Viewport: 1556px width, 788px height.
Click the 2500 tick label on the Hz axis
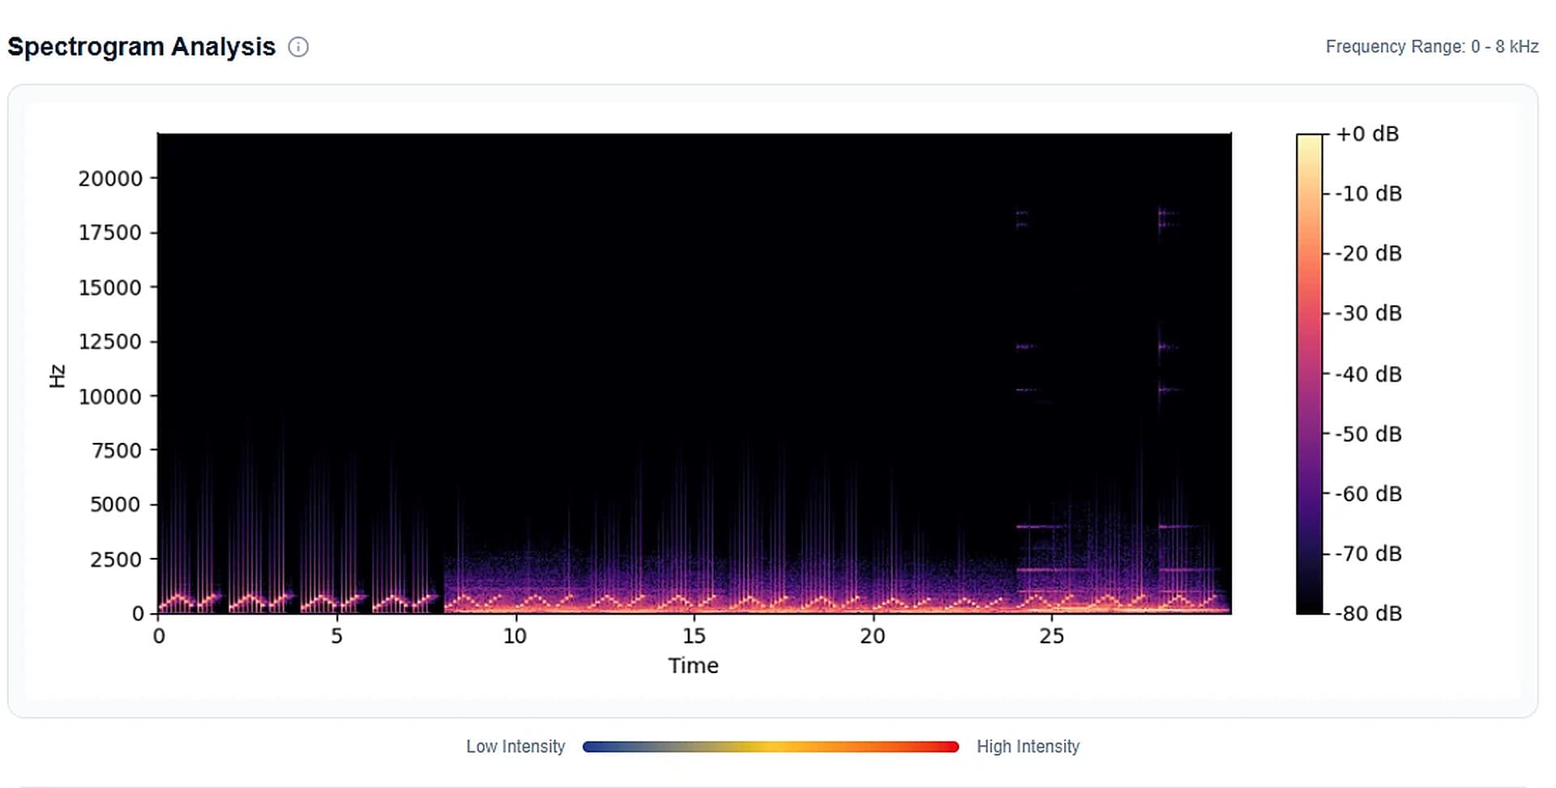tap(116, 560)
